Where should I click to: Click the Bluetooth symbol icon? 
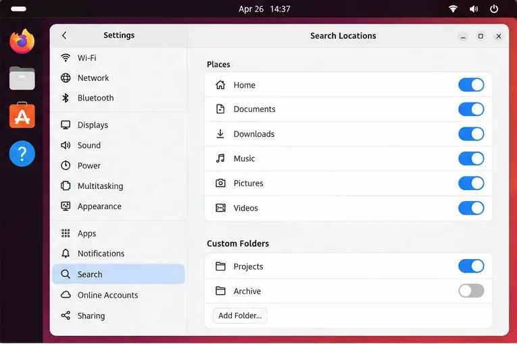coord(66,98)
